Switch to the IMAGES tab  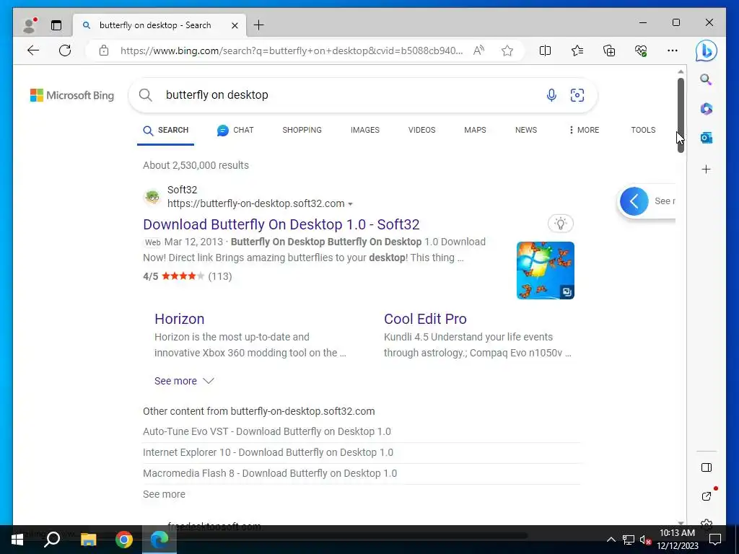pyautogui.click(x=364, y=130)
